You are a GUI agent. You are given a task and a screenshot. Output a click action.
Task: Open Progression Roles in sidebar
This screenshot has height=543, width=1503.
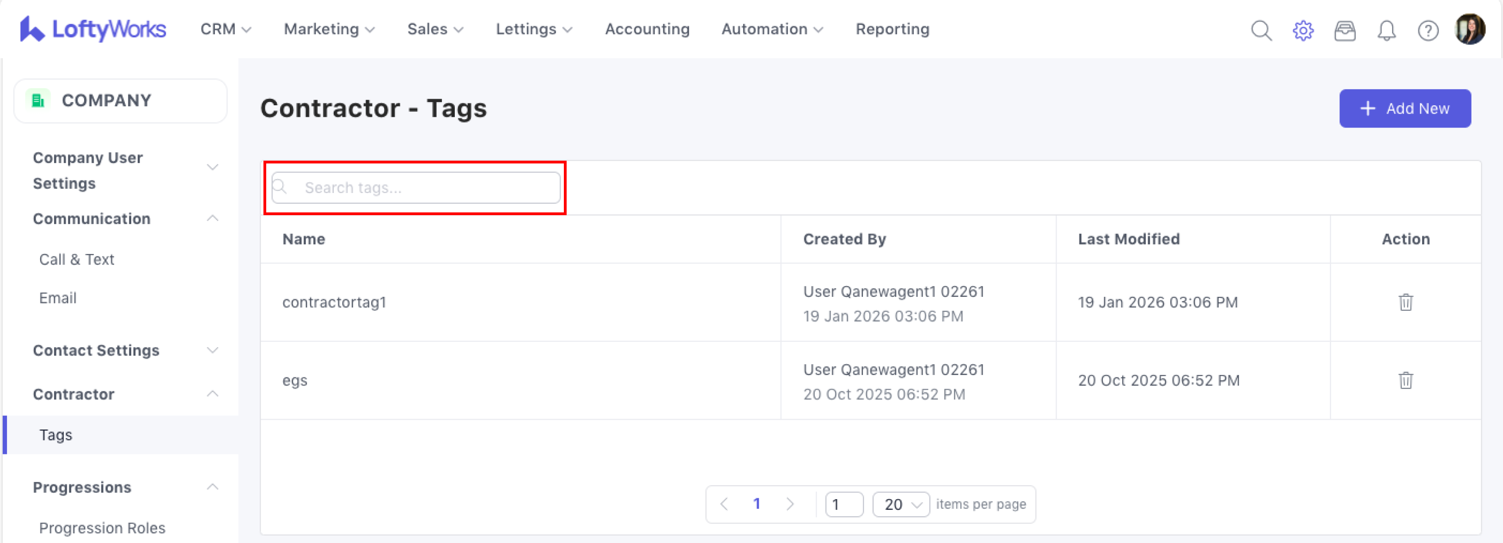click(x=102, y=528)
